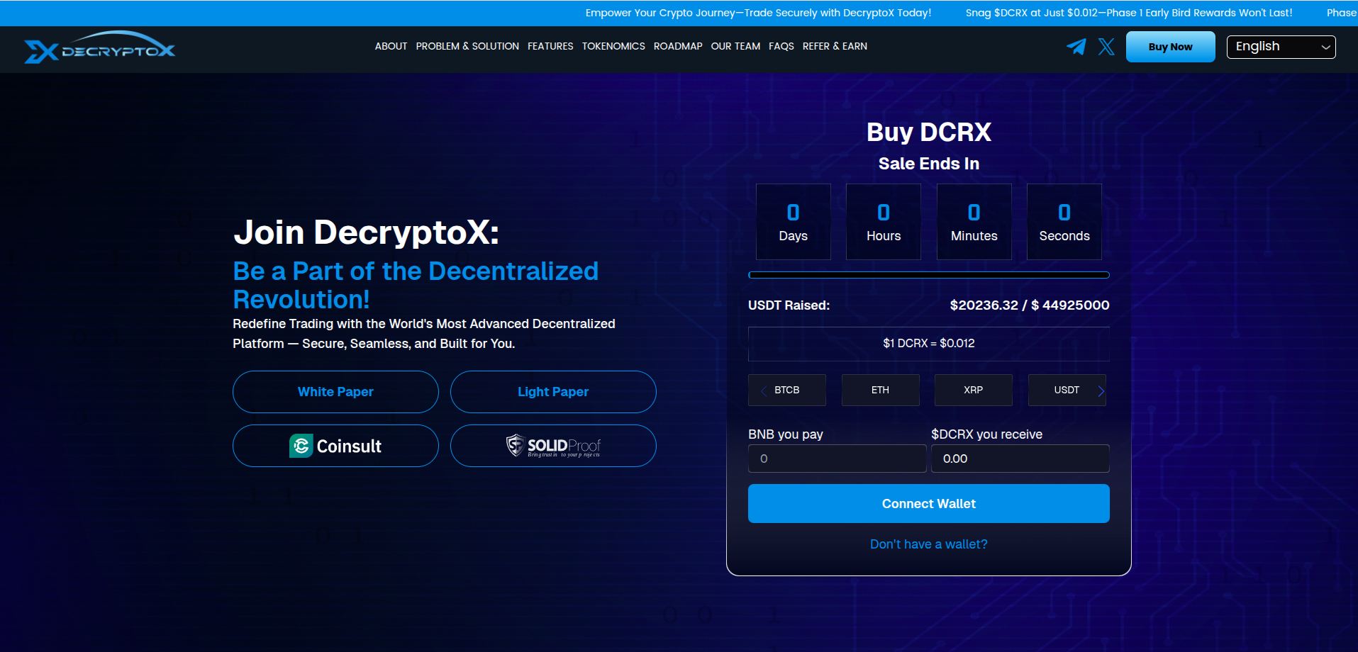1358x652 pixels.
Task: Open the X (Twitter) profile icon
Action: point(1106,47)
